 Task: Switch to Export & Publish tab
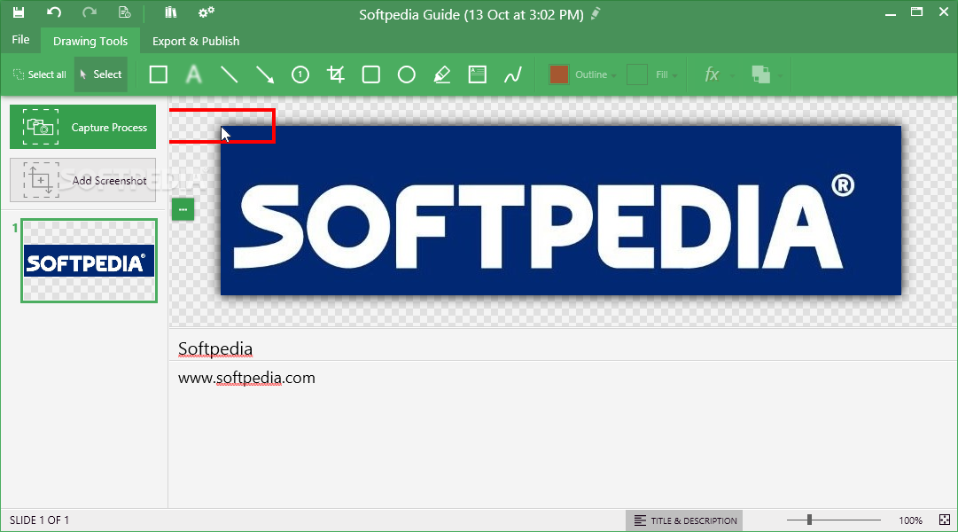pos(196,41)
